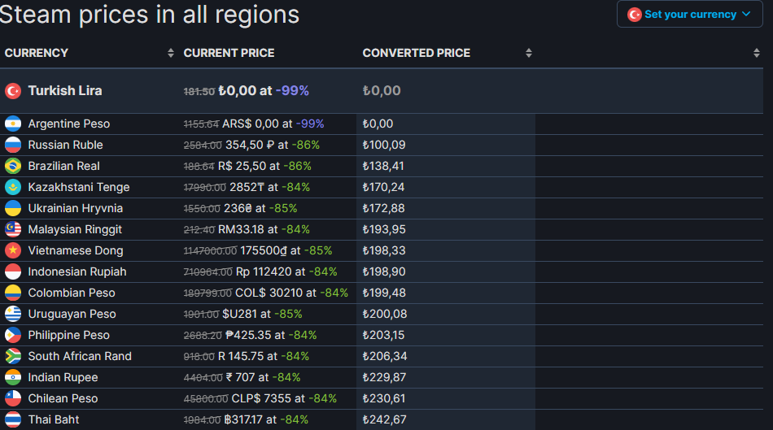The width and height of the screenshot is (773, 430).
Task: Click the Colombian Peso flag icon
Action: coord(13,293)
